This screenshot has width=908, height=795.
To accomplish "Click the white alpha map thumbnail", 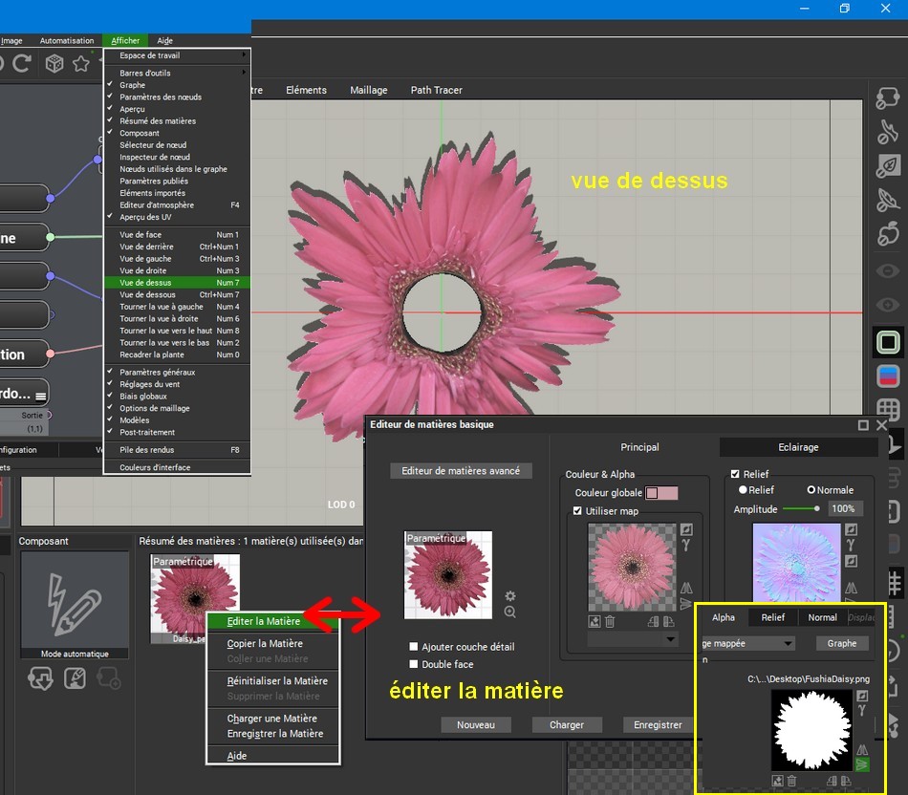I will point(811,730).
